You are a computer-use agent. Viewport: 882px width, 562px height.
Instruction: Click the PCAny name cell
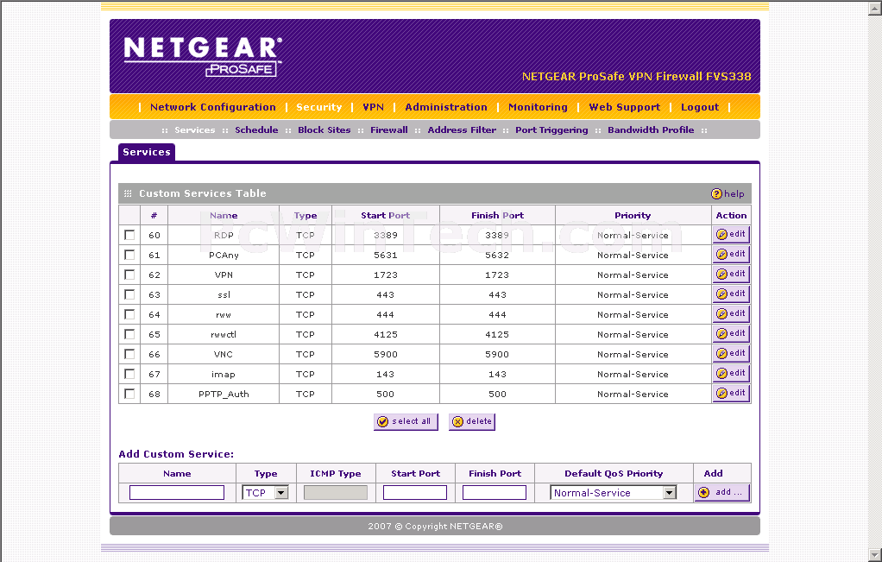pos(224,255)
